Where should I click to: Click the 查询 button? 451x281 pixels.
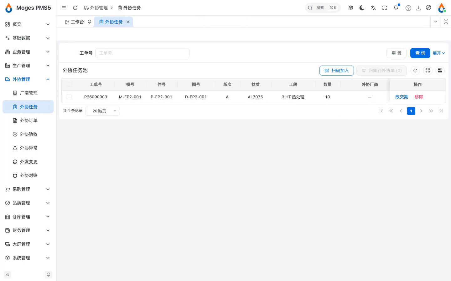[x=420, y=53]
